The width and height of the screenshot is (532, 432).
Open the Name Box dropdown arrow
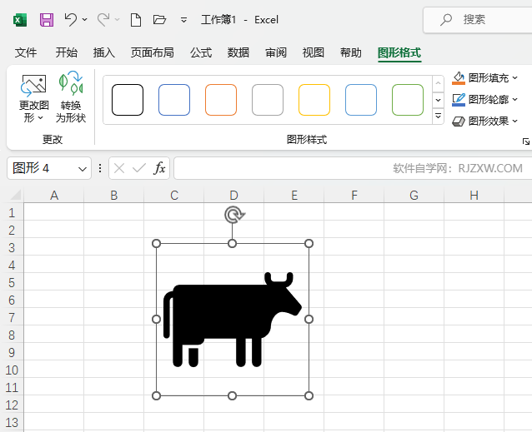coord(83,168)
